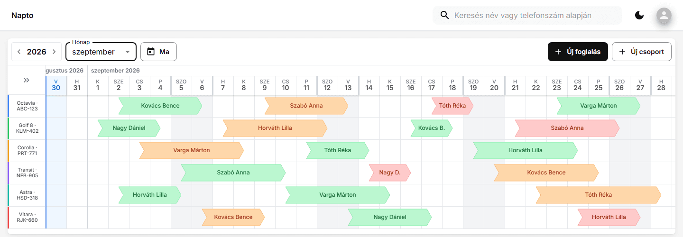Open the Hónap month dropdown
Image resolution: width=683 pixels, height=237 pixels.
coord(101,52)
